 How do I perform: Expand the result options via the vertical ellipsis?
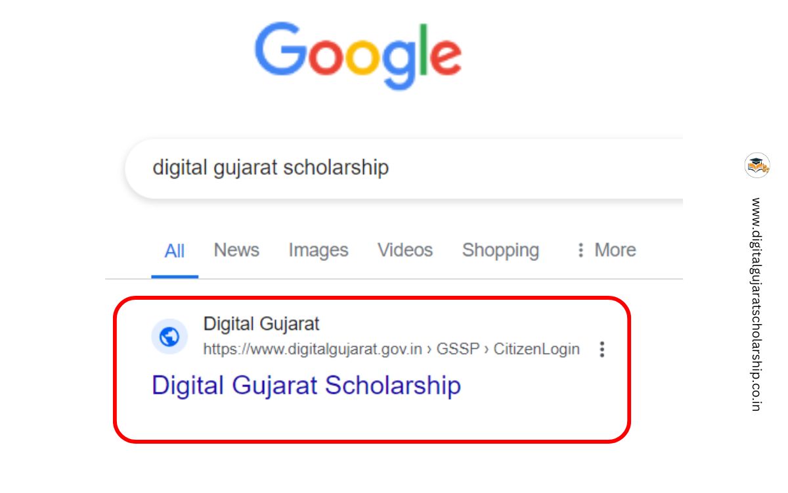(x=602, y=350)
